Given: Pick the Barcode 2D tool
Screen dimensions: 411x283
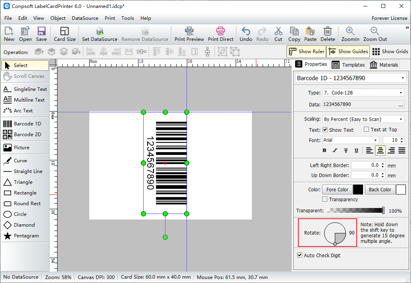Looking at the screenshot, I should [25, 135].
